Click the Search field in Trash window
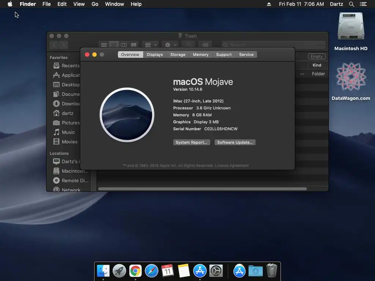Screen dimensions: 375x281 [x=273, y=45]
